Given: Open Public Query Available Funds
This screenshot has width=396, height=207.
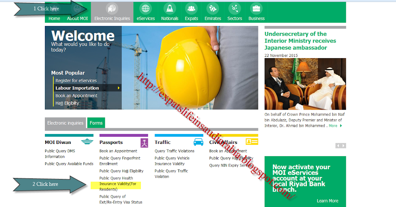Looking at the screenshot, I should (x=69, y=164).
